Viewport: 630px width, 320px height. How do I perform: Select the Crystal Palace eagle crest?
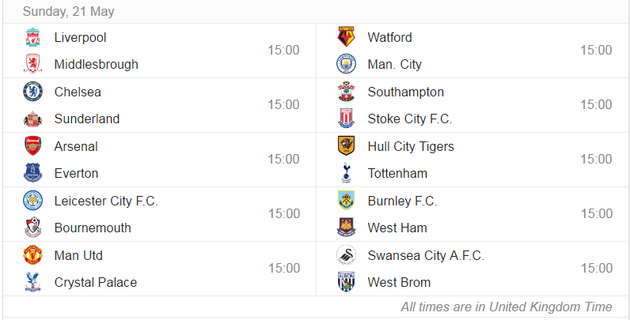[x=32, y=282]
